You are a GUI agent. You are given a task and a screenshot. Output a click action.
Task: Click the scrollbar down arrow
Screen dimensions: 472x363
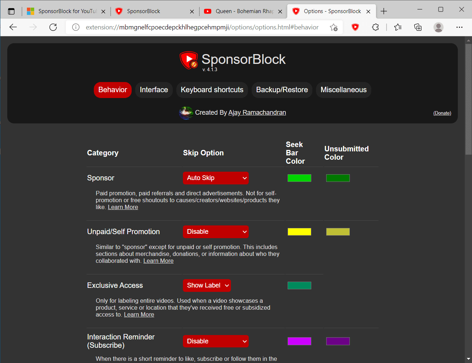[468, 359]
